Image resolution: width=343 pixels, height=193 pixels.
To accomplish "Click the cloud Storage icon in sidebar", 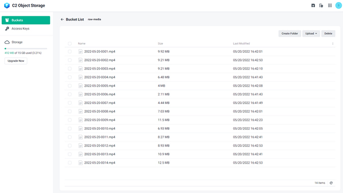I will click(7, 42).
